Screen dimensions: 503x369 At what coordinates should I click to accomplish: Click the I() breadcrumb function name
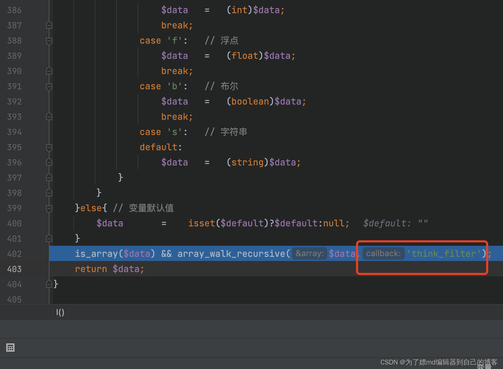point(60,312)
